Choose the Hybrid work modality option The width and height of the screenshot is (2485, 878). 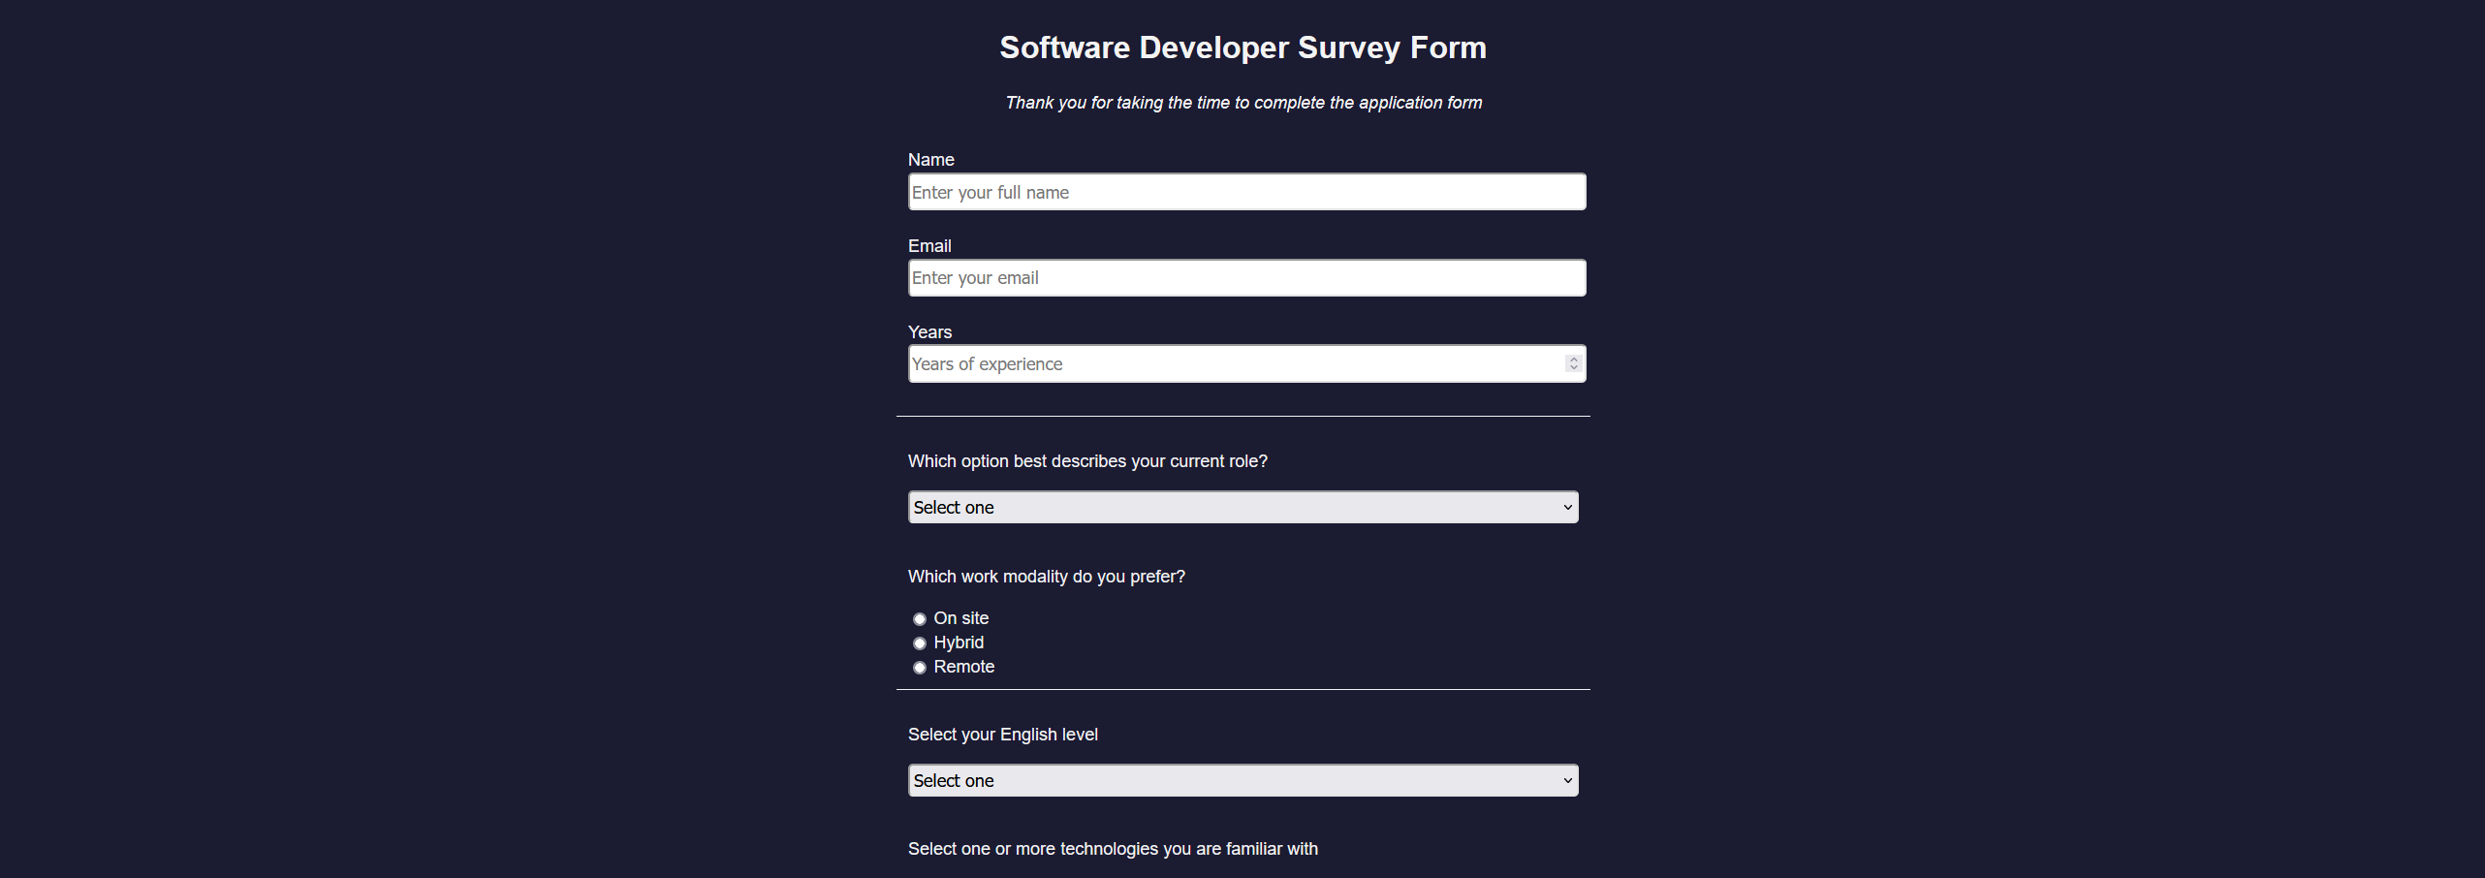(919, 643)
